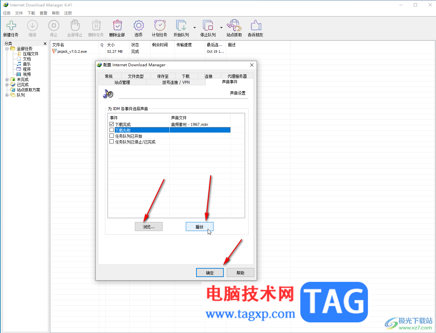Confirm with the 确定 button

tap(210, 273)
